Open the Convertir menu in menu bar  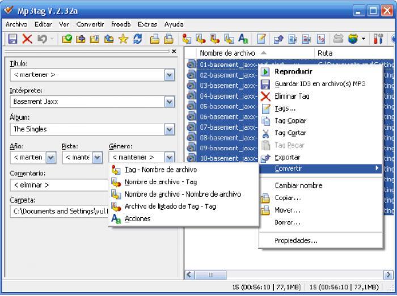(90, 24)
